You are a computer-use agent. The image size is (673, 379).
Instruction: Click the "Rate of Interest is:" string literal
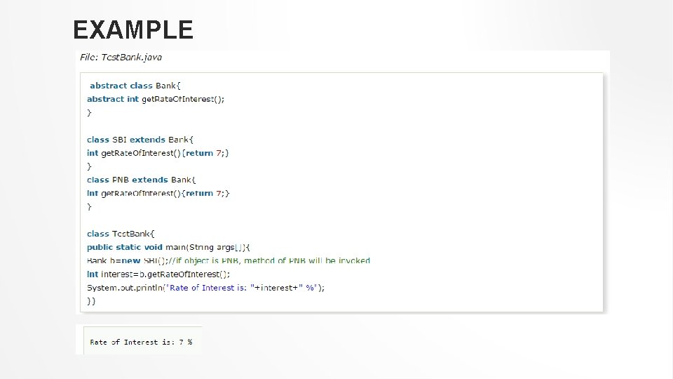(208, 288)
